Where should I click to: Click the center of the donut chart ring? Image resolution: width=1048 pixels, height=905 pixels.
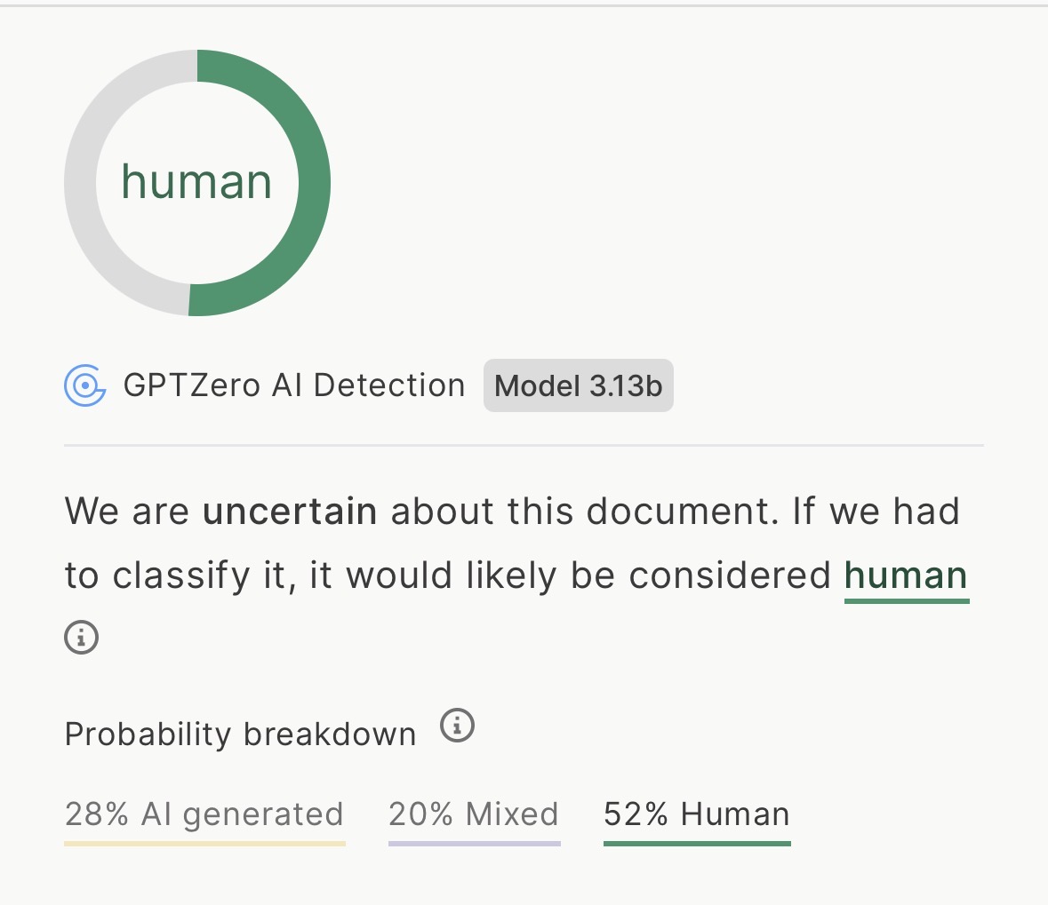point(196,213)
